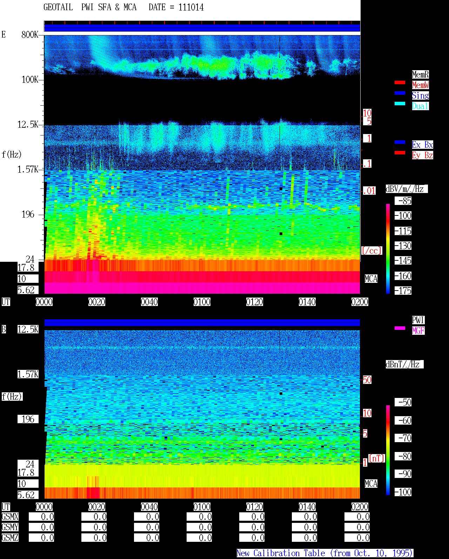Select the GSMZ row label
This screenshot has height=559, width=449.
[10, 538]
